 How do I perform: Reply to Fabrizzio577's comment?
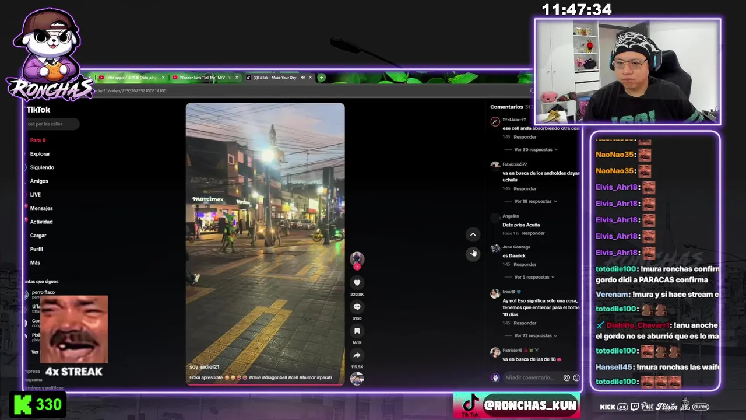[525, 188]
